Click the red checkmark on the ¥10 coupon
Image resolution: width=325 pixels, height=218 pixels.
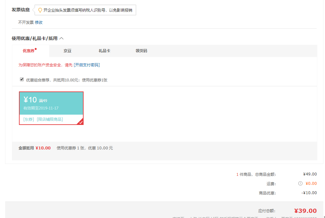(81, 122)
